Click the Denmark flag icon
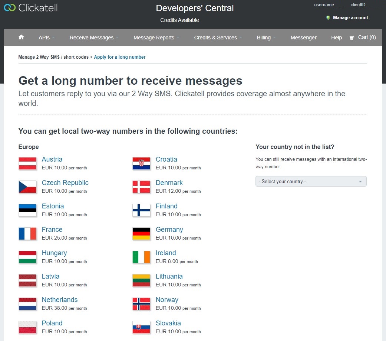Image resolution: width=386 pixels, height=341 pixels. (141, 187)
